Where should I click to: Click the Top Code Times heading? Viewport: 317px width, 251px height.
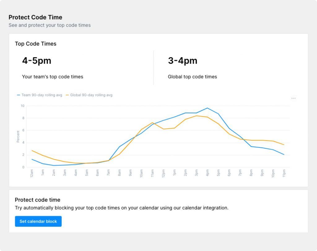point(35,44)
